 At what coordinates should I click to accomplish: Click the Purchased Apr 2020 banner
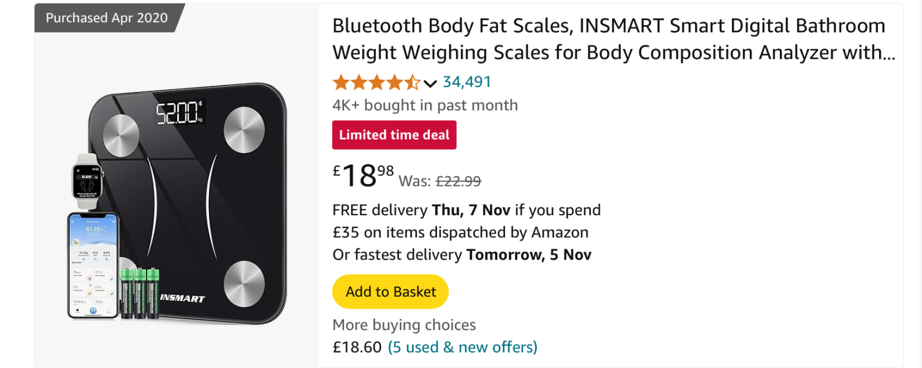pyautogui.click(x=107, y=18)
